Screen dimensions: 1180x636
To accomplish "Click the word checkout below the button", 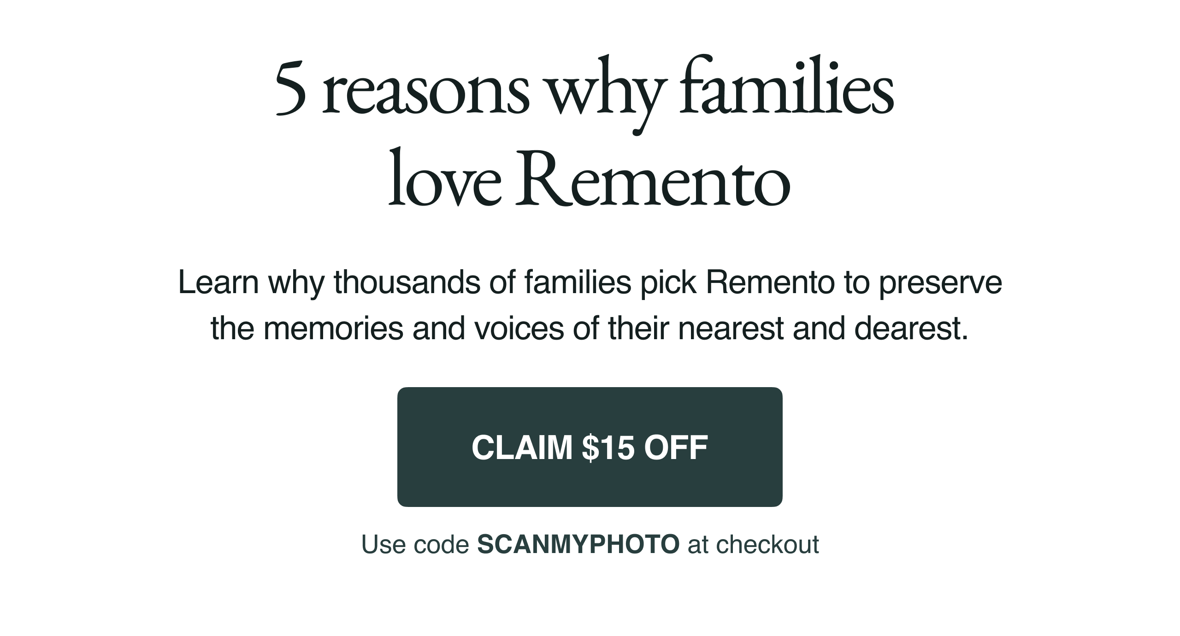I will 767,544.
